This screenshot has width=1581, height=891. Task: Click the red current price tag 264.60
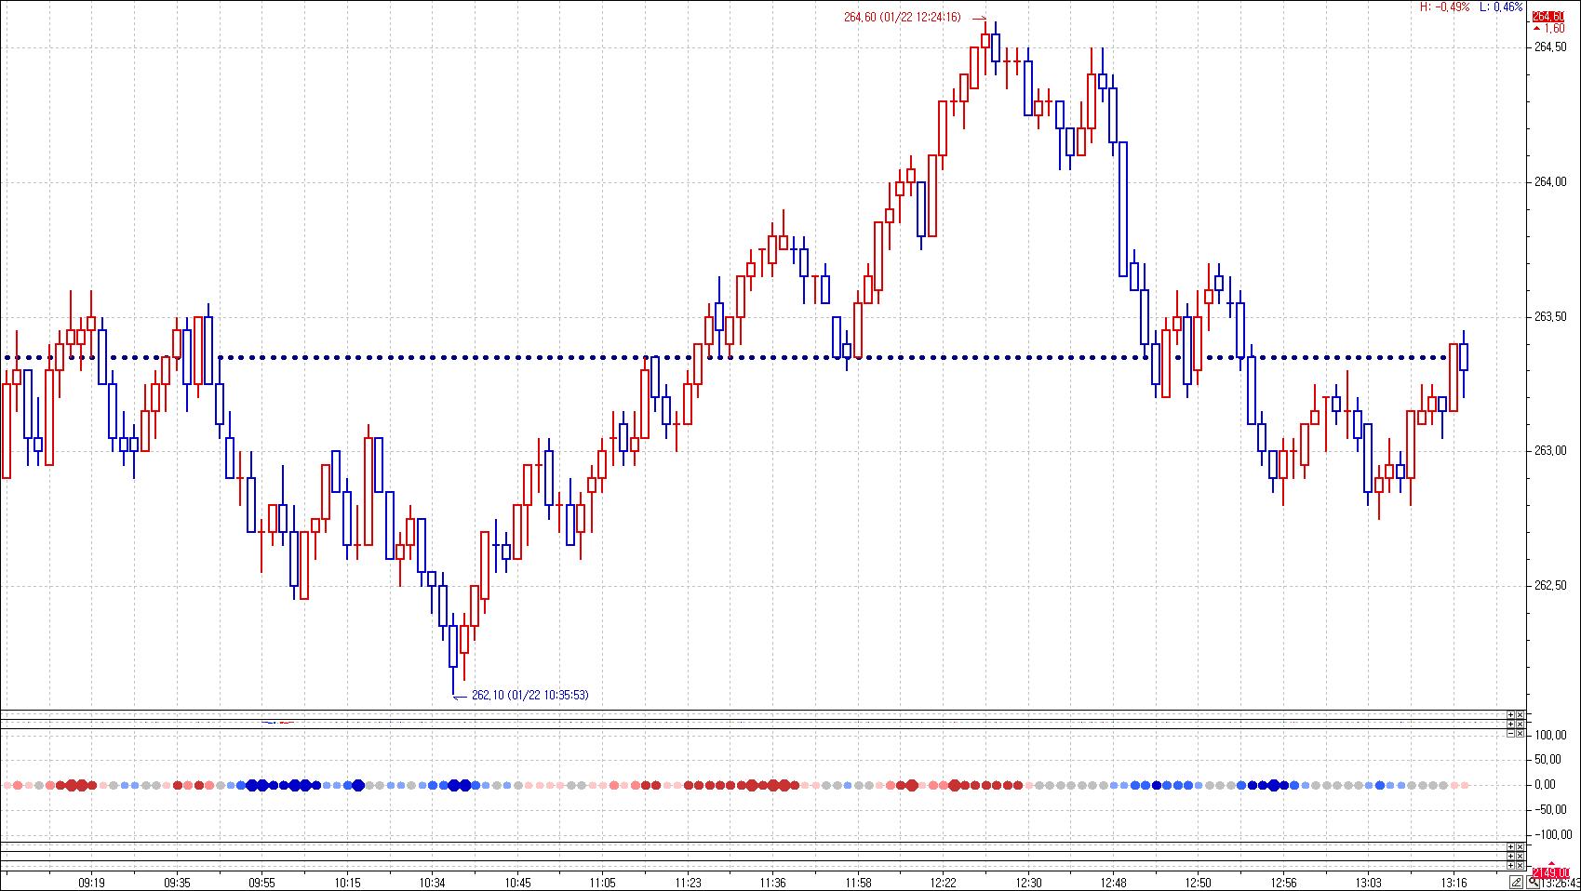point(1547,16)
